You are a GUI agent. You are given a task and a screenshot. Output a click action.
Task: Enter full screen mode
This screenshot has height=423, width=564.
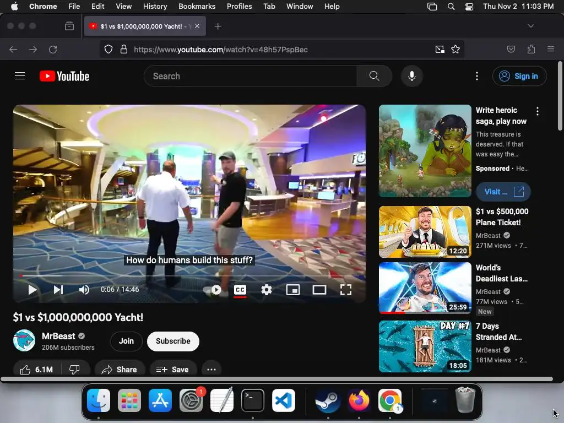click(x=346, y=290)
